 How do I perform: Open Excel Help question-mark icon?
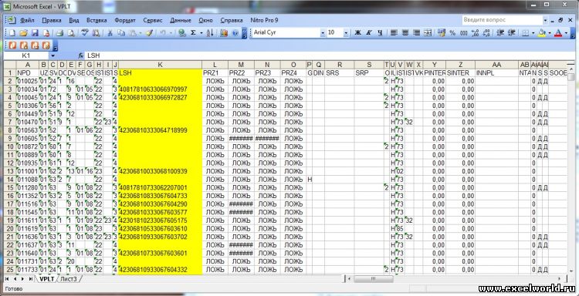pyautogui.click(x=235, y=33)
